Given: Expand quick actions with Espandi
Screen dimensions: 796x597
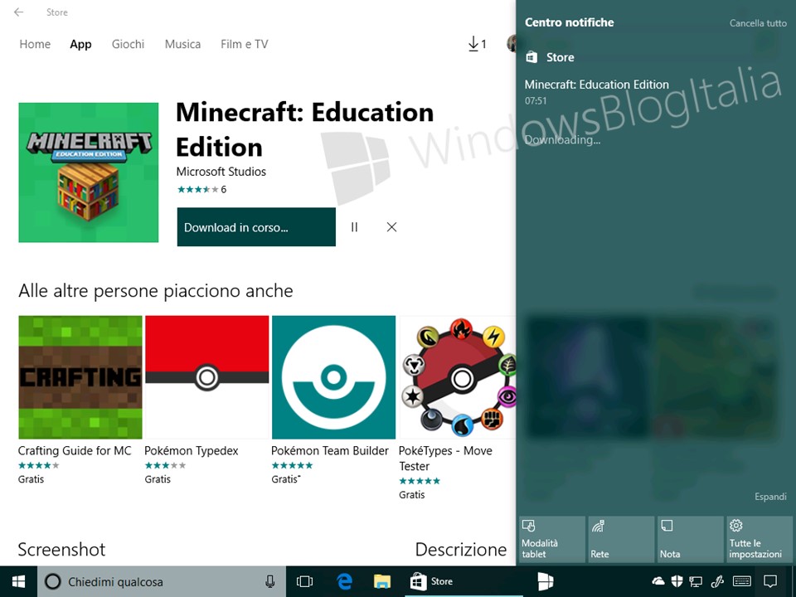Looking at the screenshot, I should click(x=770, y=497).
